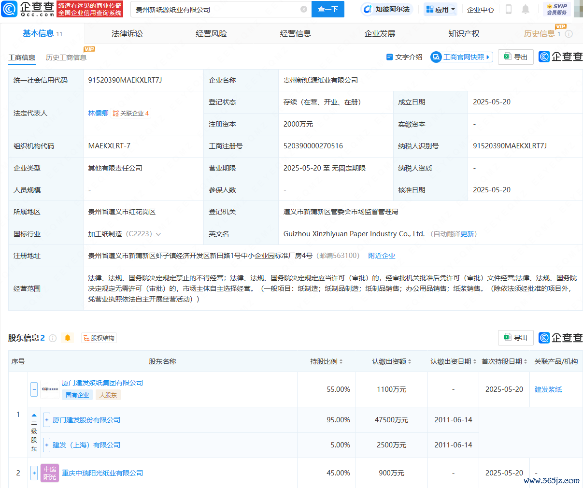Select the 47500万元 contribution cell
Image resolution: width=583 pixels, height=488 pixels.
click(392, 420)
